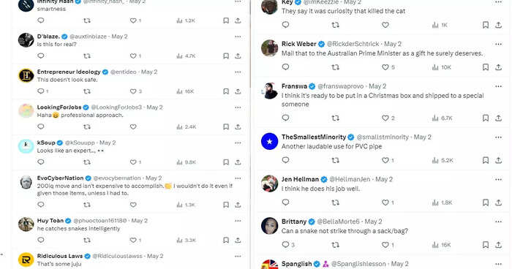512x269 pixels.
Task: Open more options for Rick Weber's reply
Action: [x=498, y=44]
